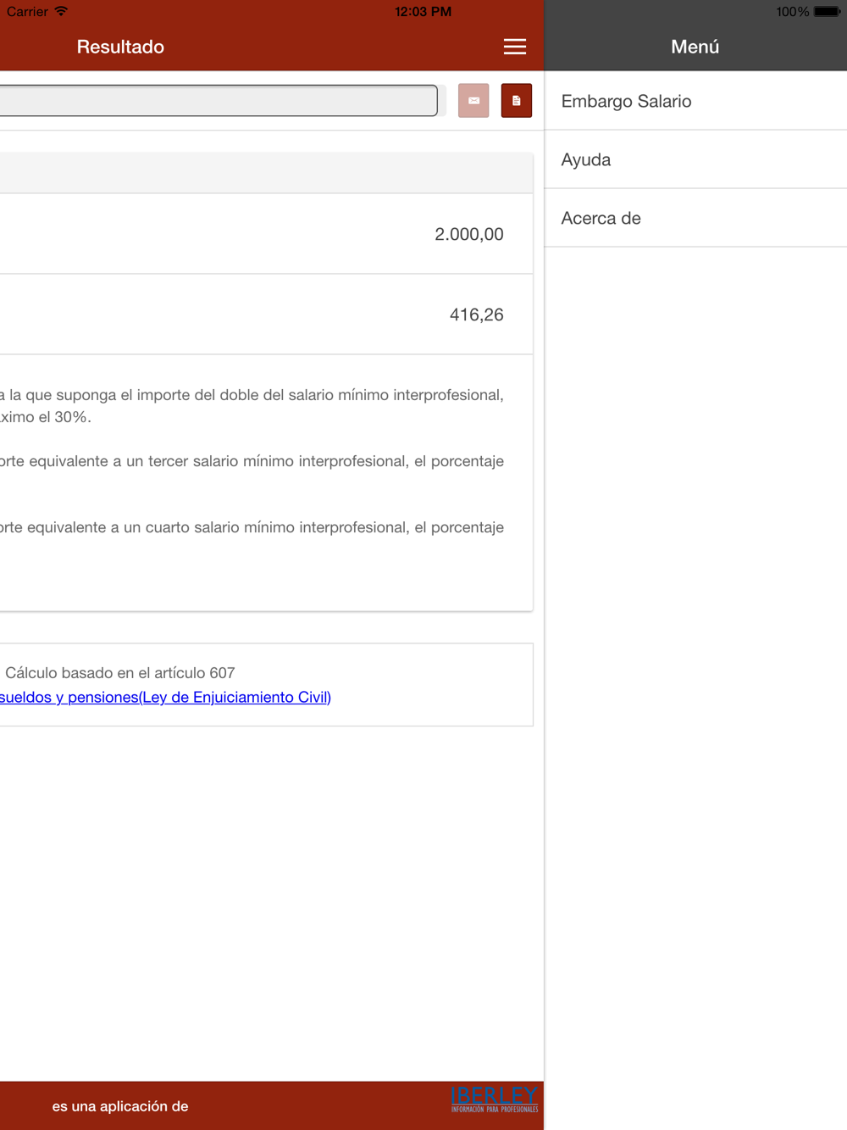Image resolution: width=847 pixels, height=1130 pixels.
Task: Select the 416,26 result value
Action: tap(477, 315)
